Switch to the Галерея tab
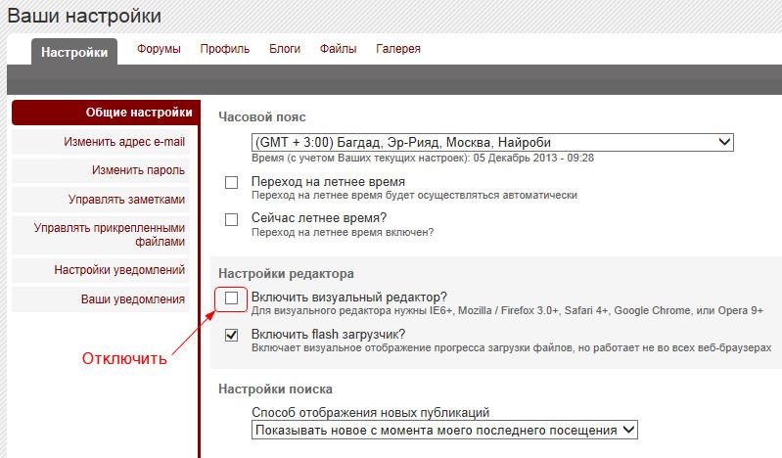This screenshot has width=782, height=458. tap(398, 49)
